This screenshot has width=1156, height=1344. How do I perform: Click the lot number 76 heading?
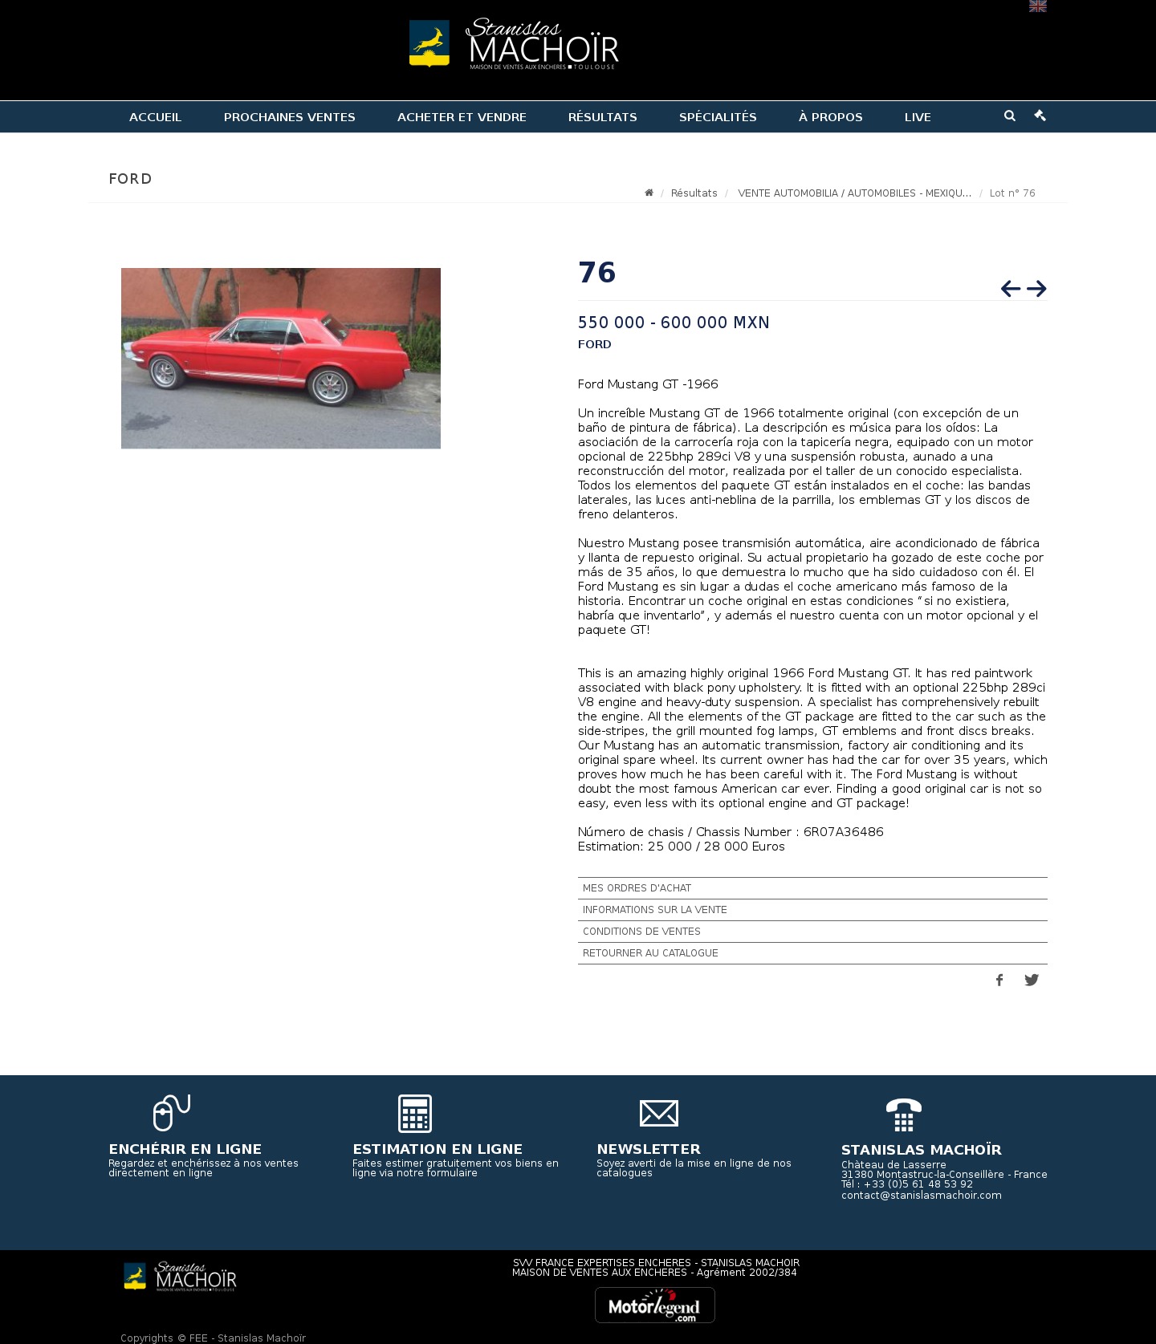click(596, 273)
